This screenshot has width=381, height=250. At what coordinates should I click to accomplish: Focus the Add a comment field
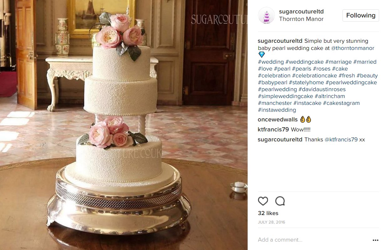pyautogui.click(x=313, y=240)
